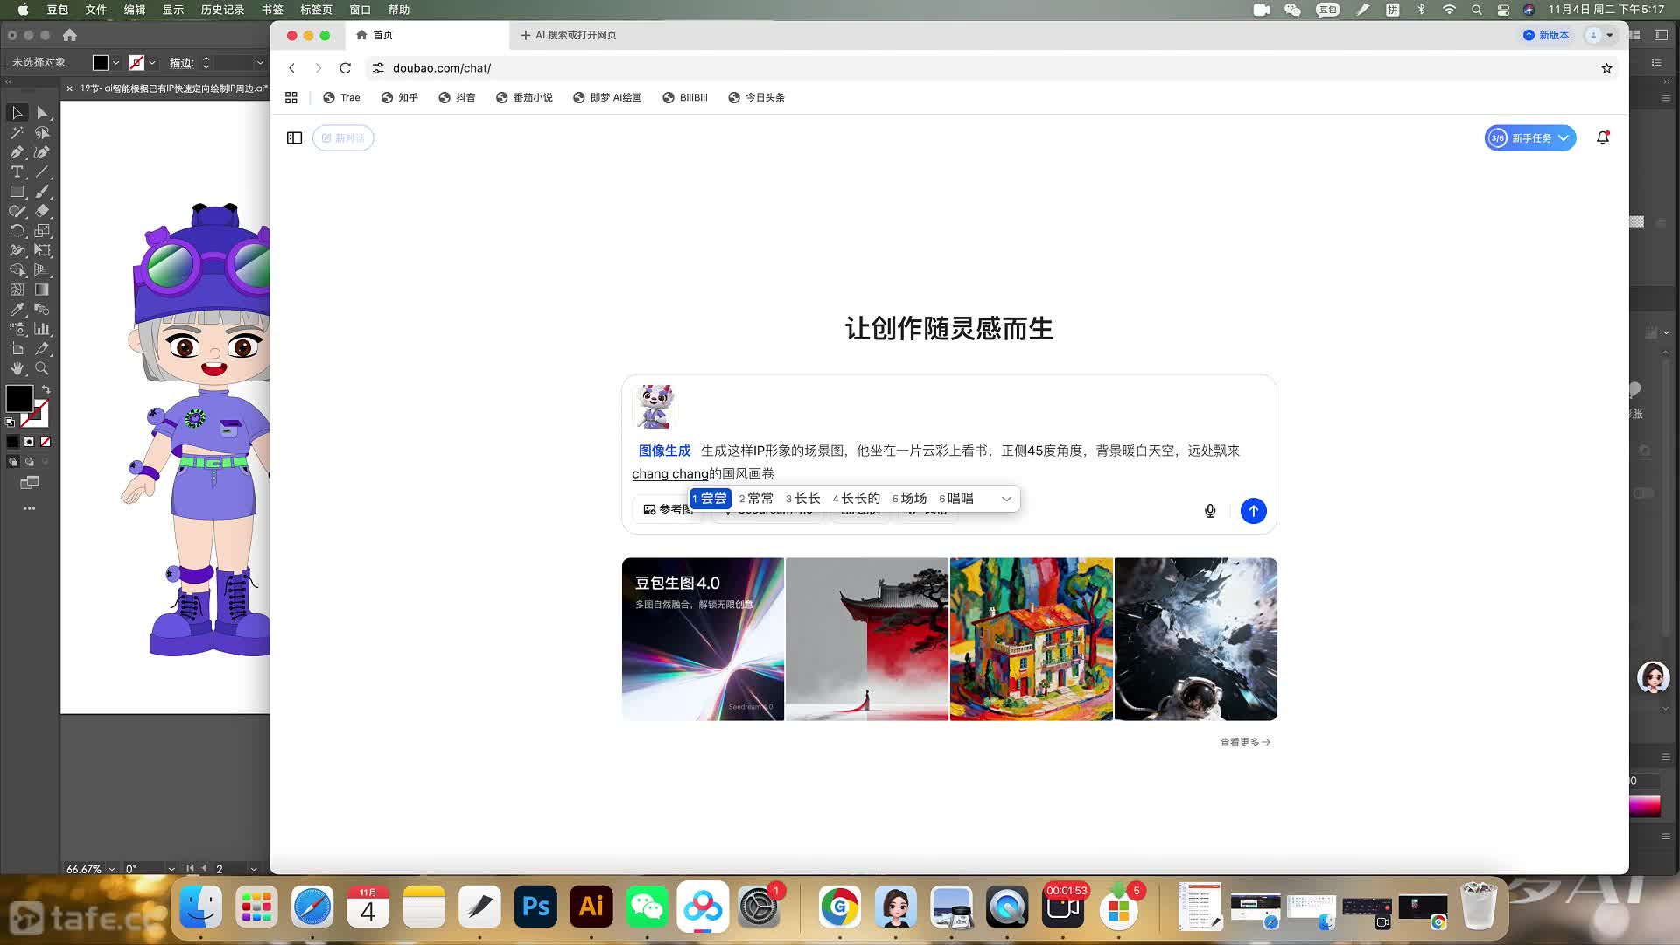The height and width of the screenshot is (945, 1680).
Task: Open the 66.67% zoom level dropdown
Action: [x=112, y=869]
